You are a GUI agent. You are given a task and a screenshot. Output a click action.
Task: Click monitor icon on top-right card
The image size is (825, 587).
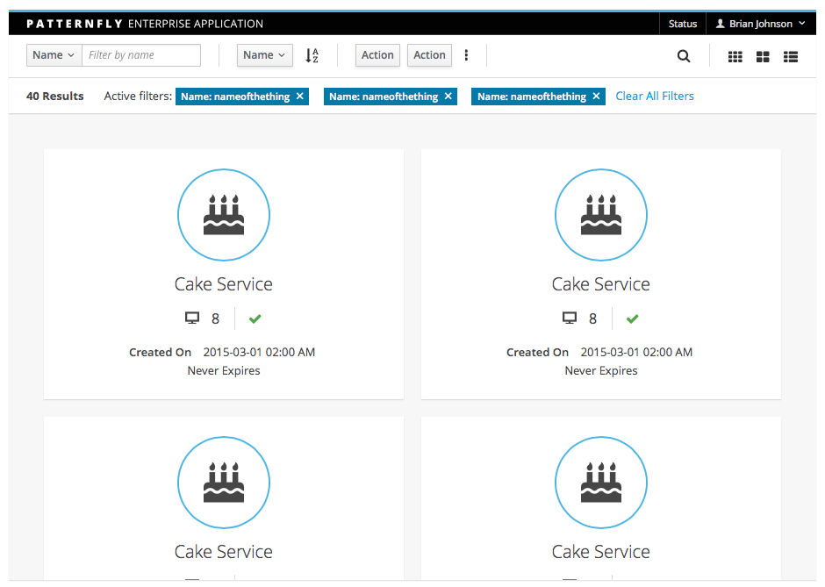[x=570, y=319]
